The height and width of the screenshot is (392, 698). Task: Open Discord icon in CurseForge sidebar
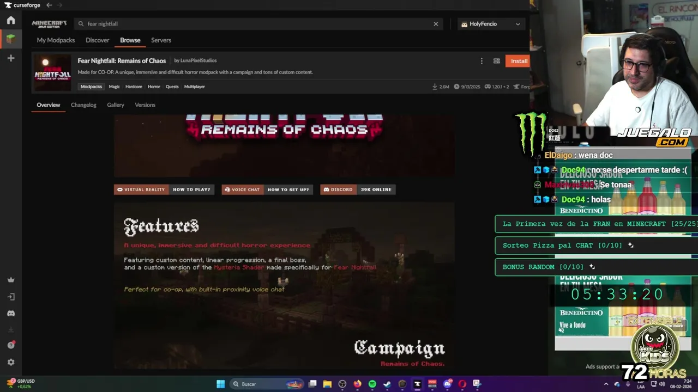click(x=11, y=314)
